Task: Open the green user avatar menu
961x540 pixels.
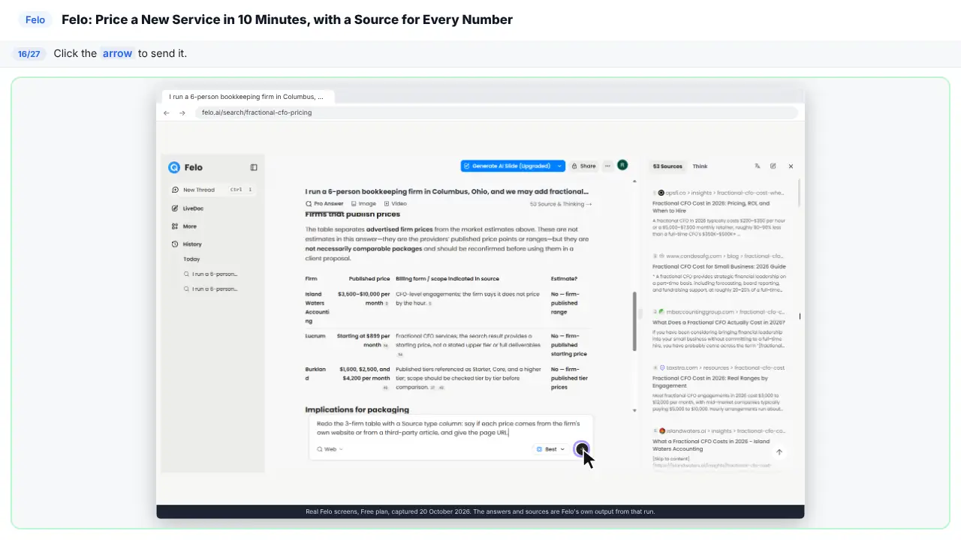Action: tap(622, 165)
